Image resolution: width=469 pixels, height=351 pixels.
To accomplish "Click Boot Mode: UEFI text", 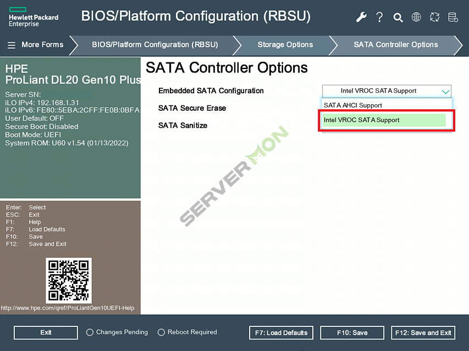I will point(33,134).
